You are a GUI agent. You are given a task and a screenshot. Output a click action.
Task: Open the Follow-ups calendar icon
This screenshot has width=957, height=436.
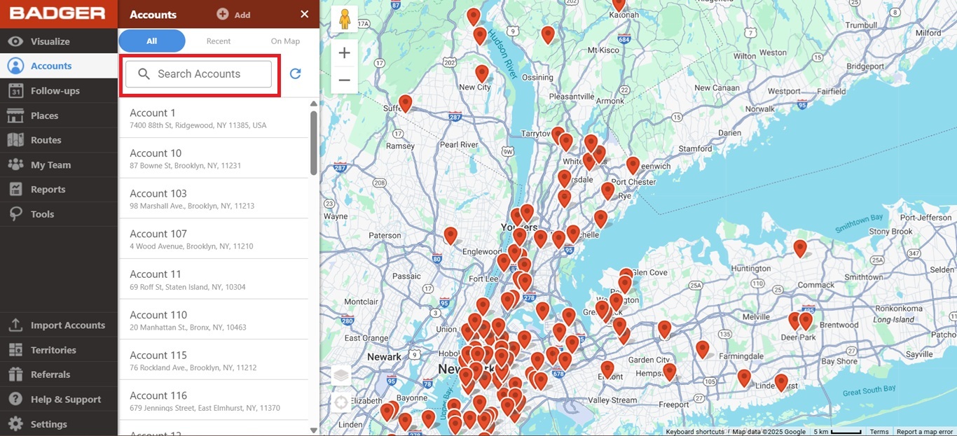[15, 90]
